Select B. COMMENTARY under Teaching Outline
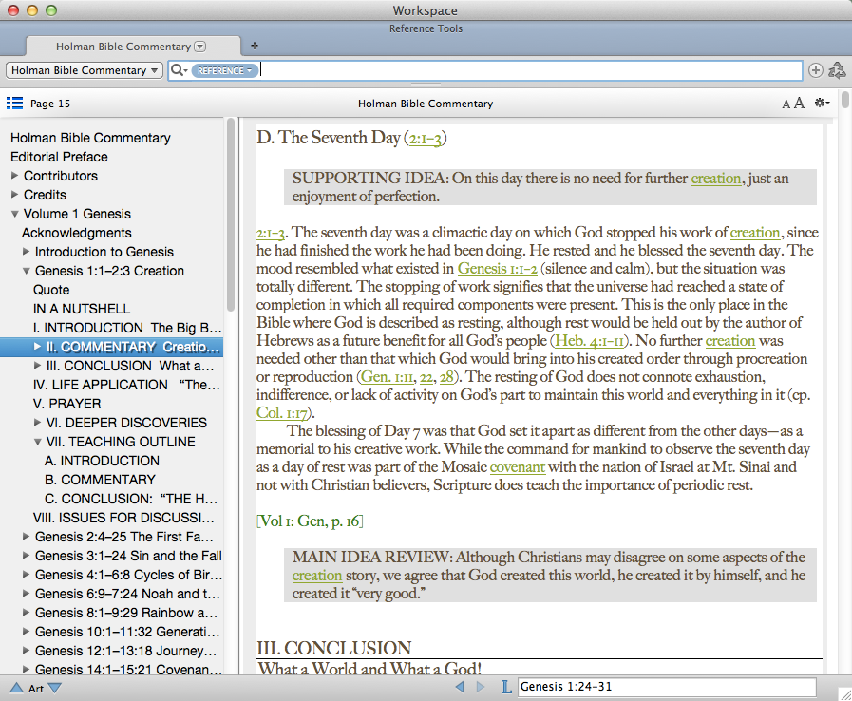Viewport: 852px width, 701px height. coord(100,480)
